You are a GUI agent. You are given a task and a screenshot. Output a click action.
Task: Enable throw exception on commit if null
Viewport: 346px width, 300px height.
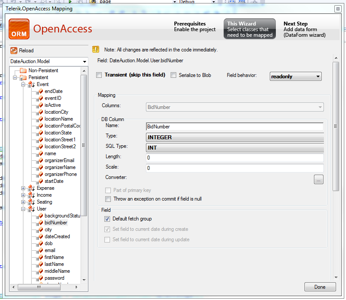coord(108,199)
